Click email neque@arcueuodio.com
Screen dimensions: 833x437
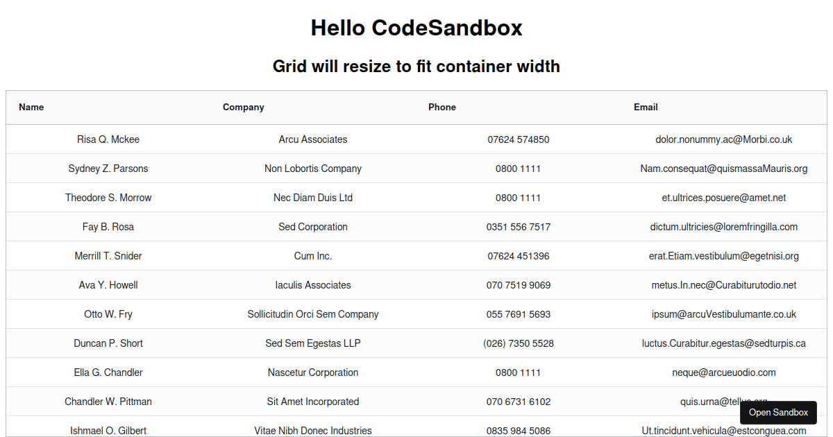click(724, 372)
